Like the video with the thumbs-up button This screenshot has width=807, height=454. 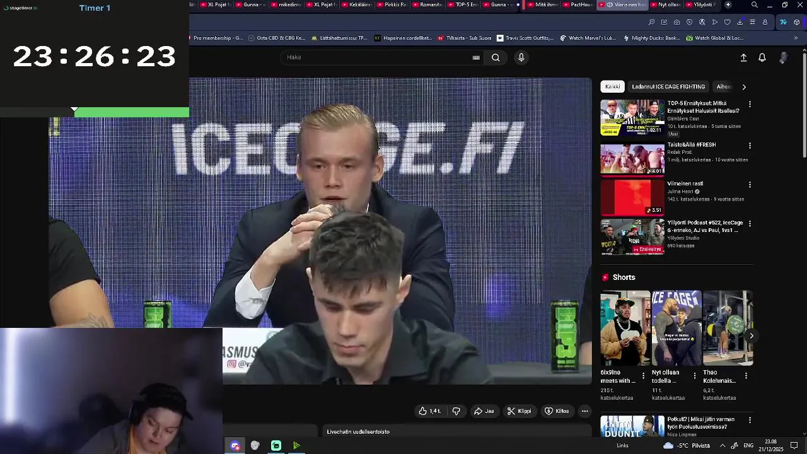429,411
